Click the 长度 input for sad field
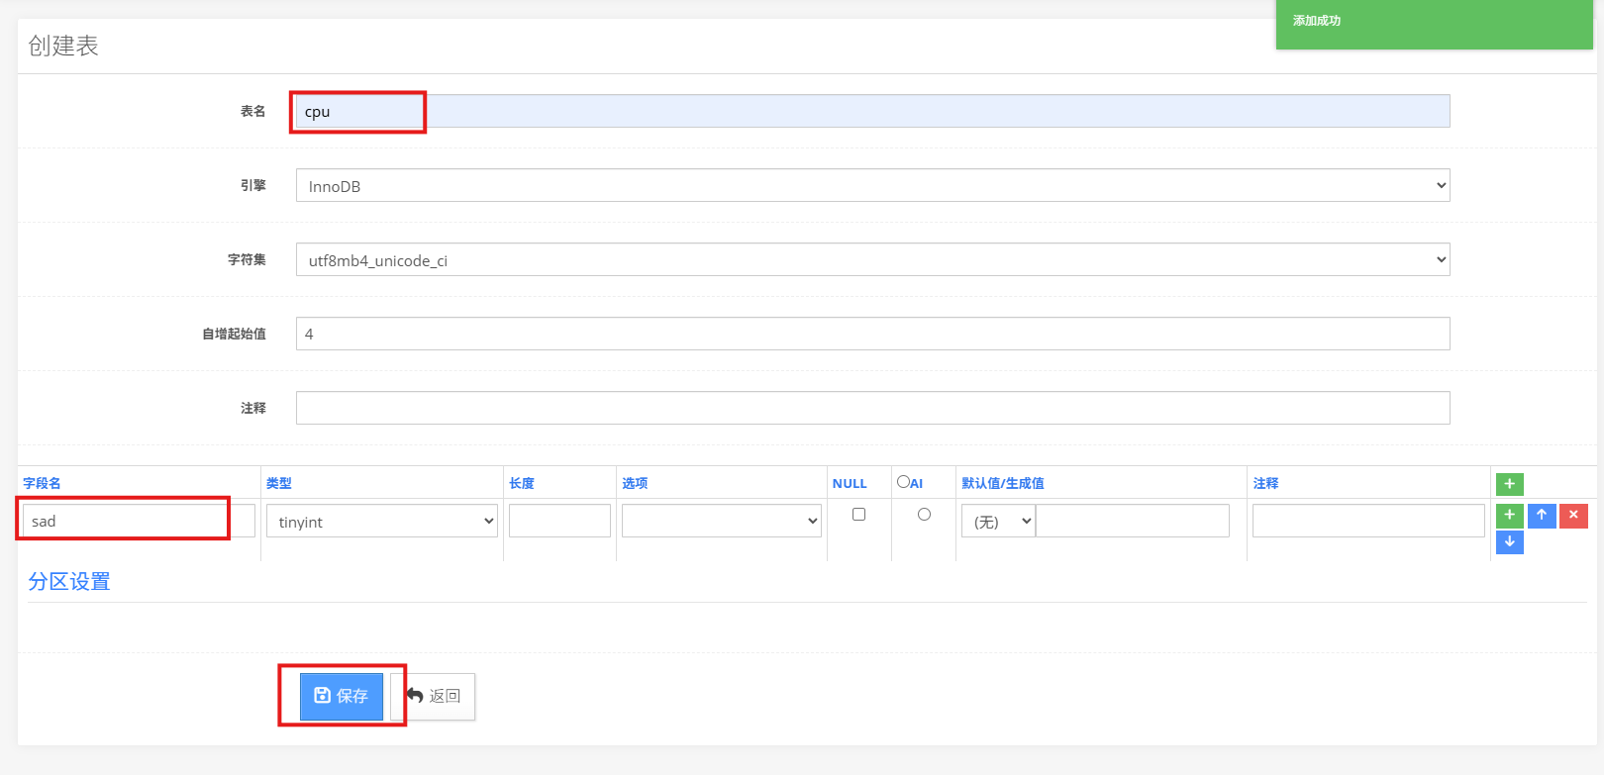The image size is (1604, 775). coord(559,522)
